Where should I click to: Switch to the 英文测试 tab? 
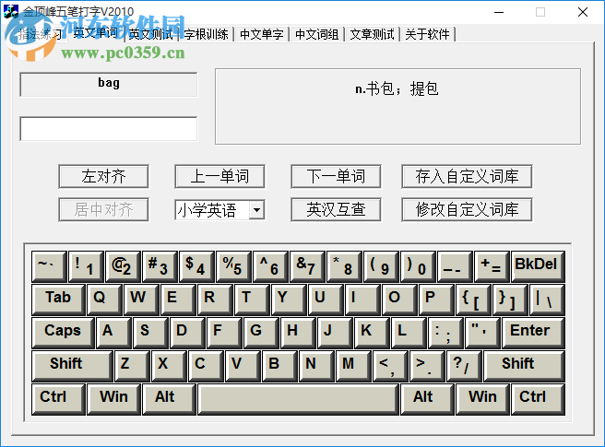[x=150, y=34]
